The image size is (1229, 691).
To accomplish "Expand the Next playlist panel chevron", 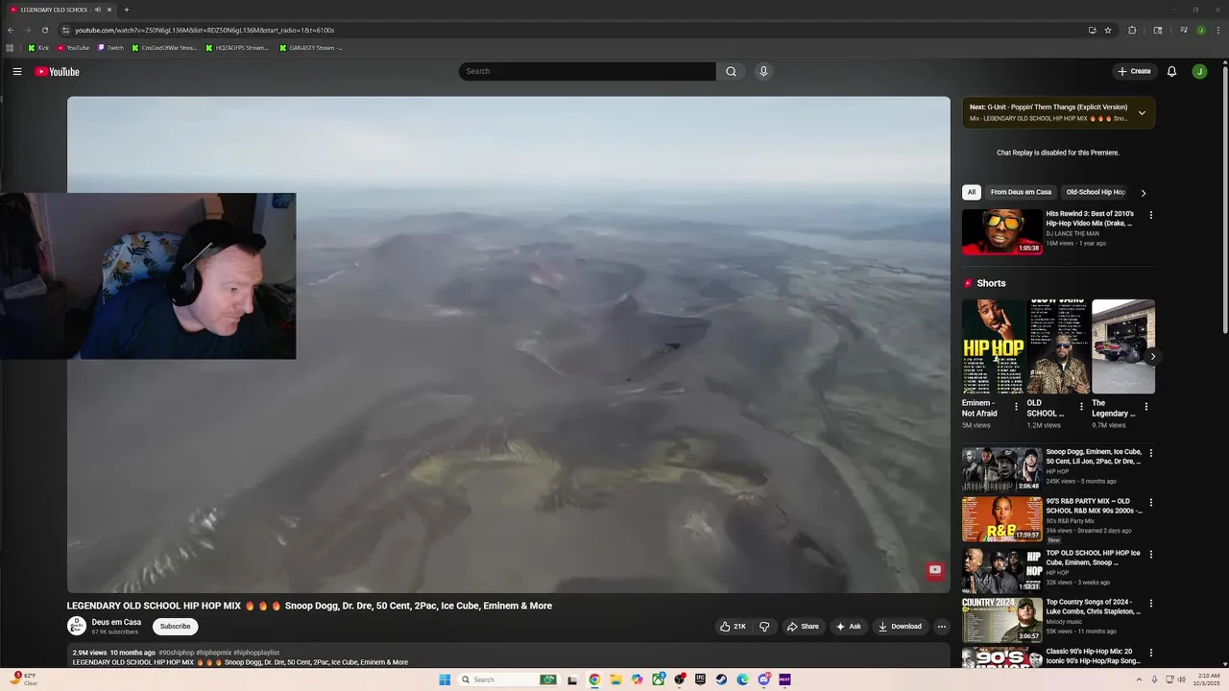I will (x=1142, y=113).
